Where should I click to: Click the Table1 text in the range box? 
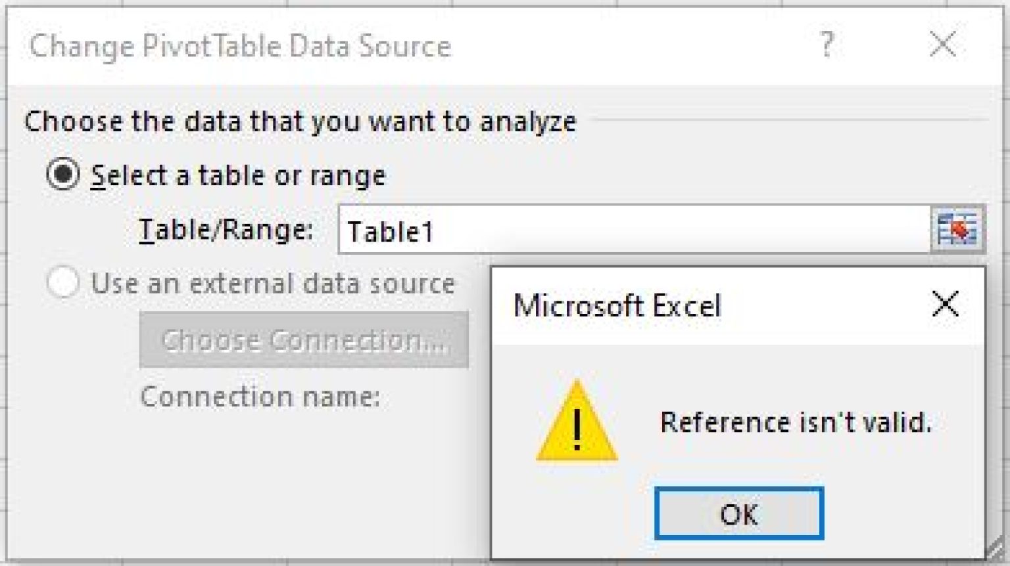point(391,232)
